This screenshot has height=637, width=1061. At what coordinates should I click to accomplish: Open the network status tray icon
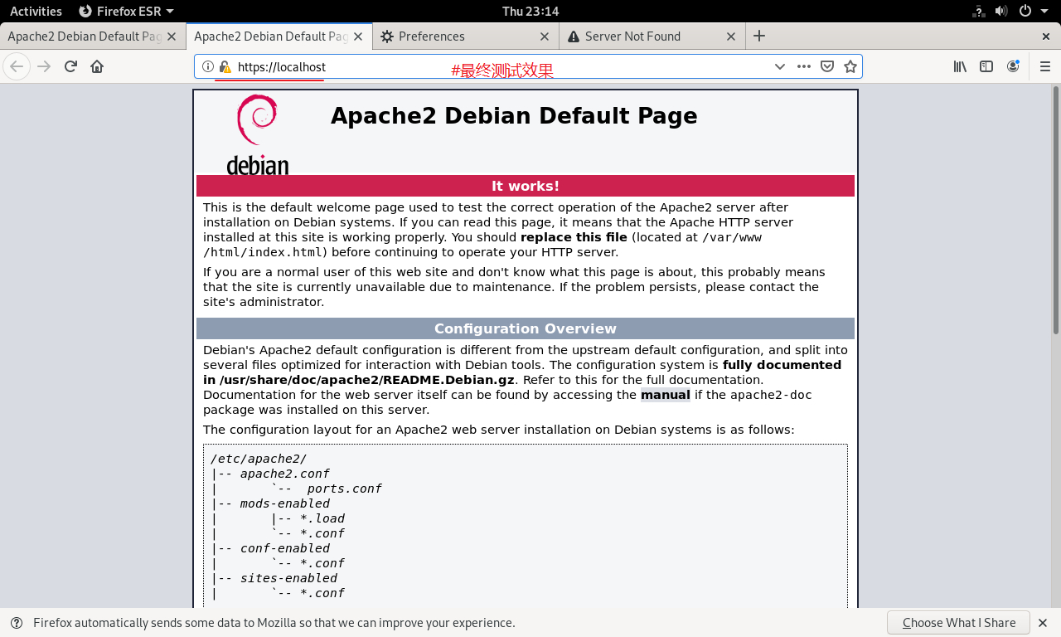[x=978, y=11]
